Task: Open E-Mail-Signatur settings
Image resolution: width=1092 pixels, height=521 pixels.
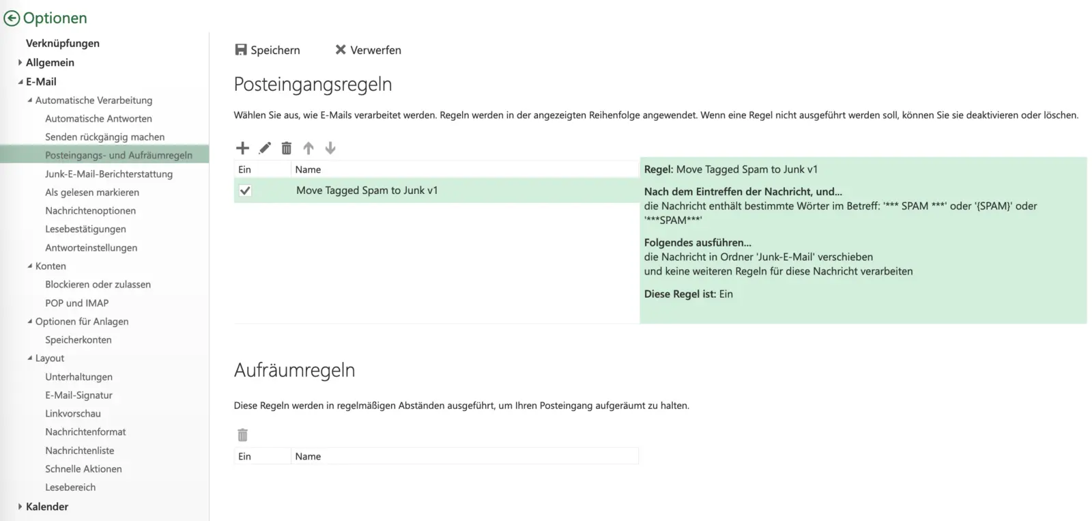Action: click(78, 395)
